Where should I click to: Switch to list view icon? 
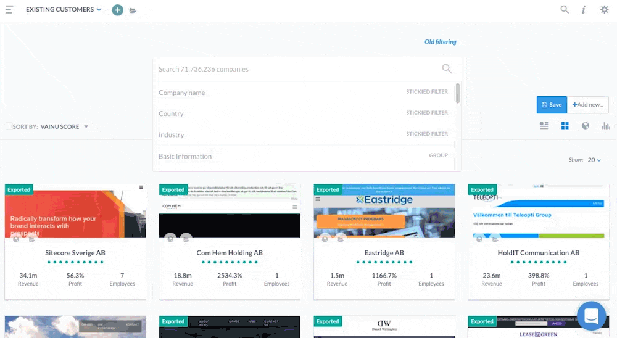point(544,126)
